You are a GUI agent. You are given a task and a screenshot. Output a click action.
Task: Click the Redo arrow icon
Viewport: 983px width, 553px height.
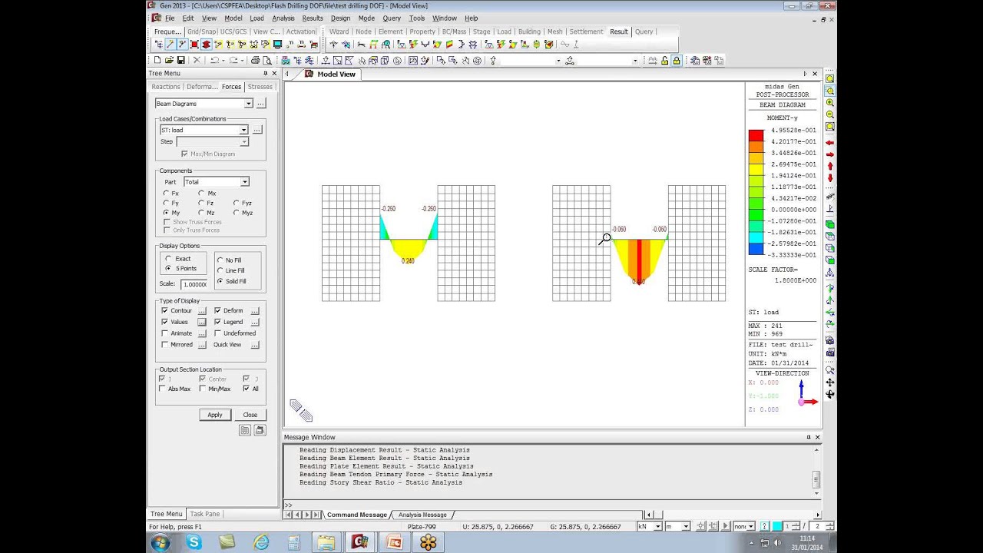tap(233, 60)
